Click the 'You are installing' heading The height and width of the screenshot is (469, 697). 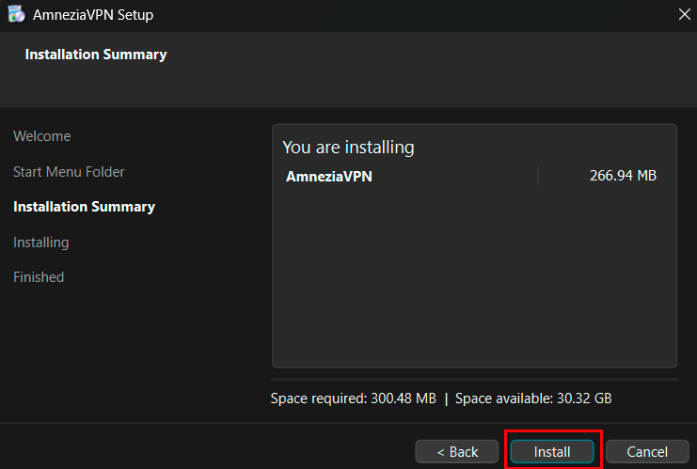(348, 148)
